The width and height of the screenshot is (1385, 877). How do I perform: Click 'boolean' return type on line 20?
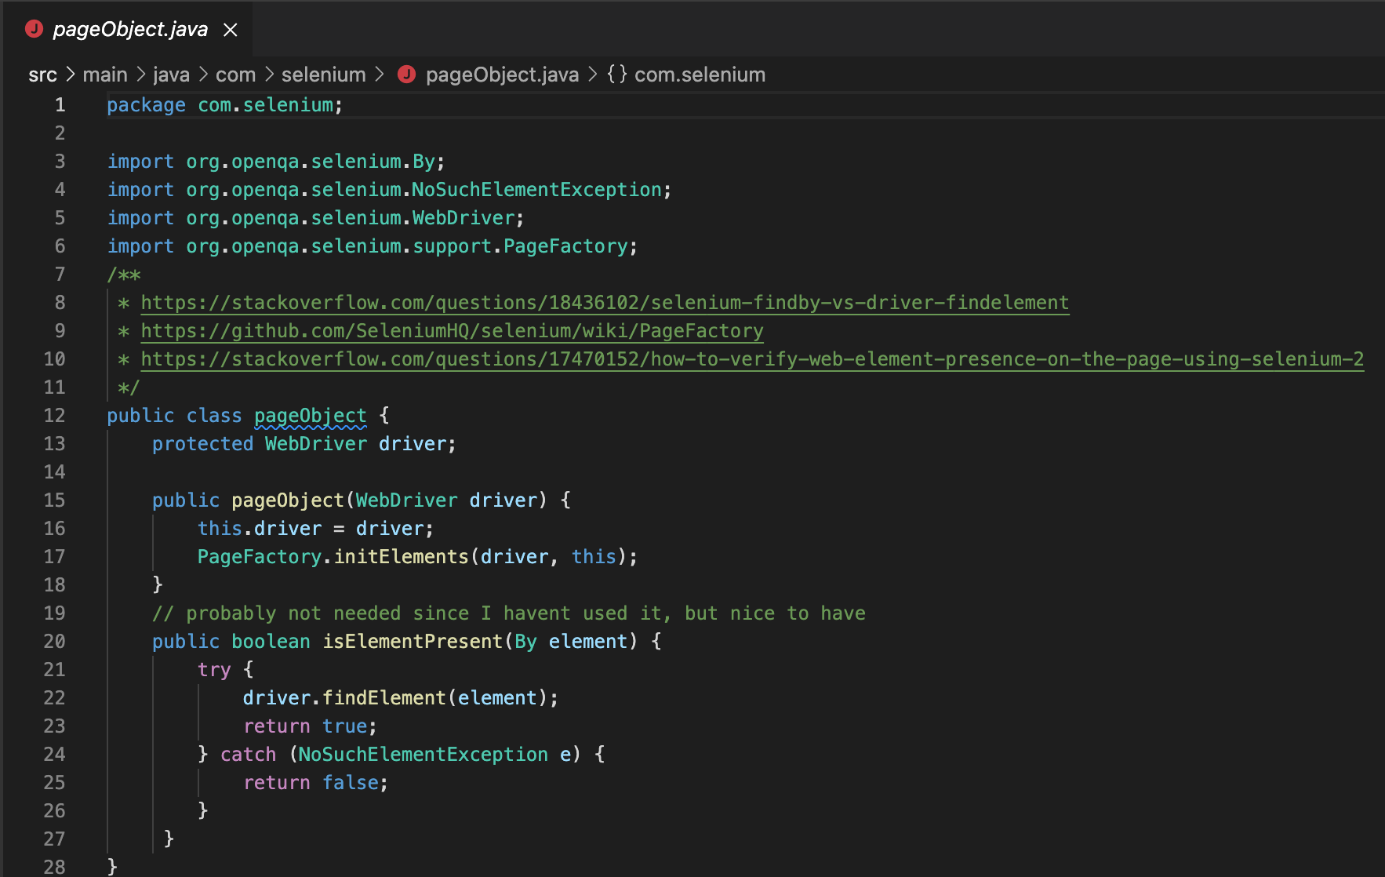tap(271, 642)
